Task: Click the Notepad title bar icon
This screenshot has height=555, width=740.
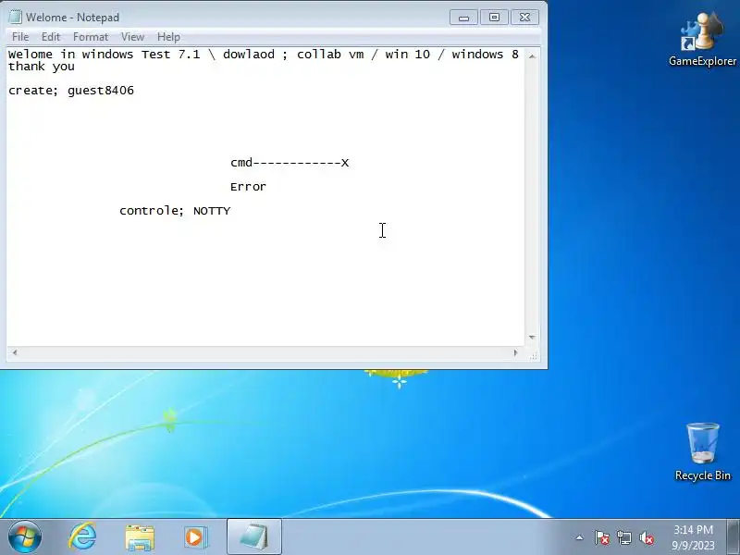Action: point(15,18)
